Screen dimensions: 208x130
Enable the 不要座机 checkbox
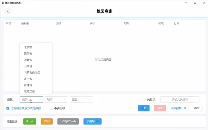51,108
